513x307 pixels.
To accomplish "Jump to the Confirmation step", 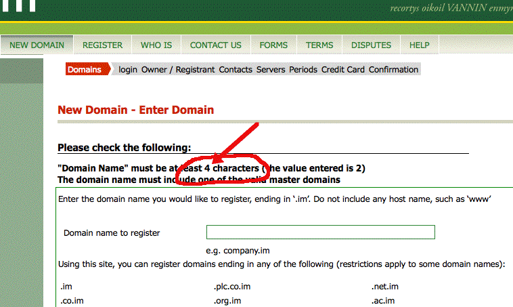I will click(x=393, y=69).
